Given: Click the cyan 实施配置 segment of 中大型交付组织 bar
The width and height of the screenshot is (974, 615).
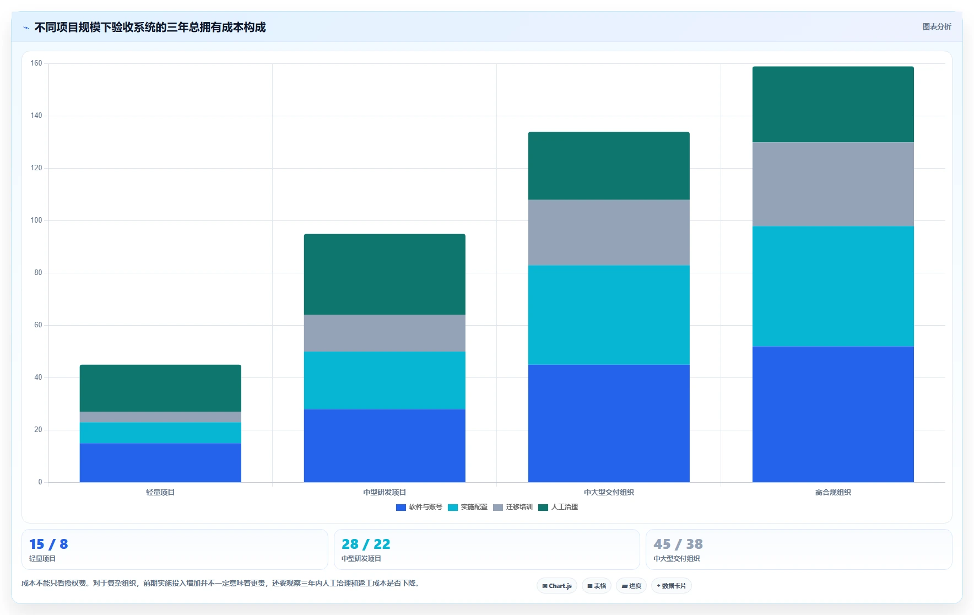Looking at the screenshot, I should coord(609,315).
